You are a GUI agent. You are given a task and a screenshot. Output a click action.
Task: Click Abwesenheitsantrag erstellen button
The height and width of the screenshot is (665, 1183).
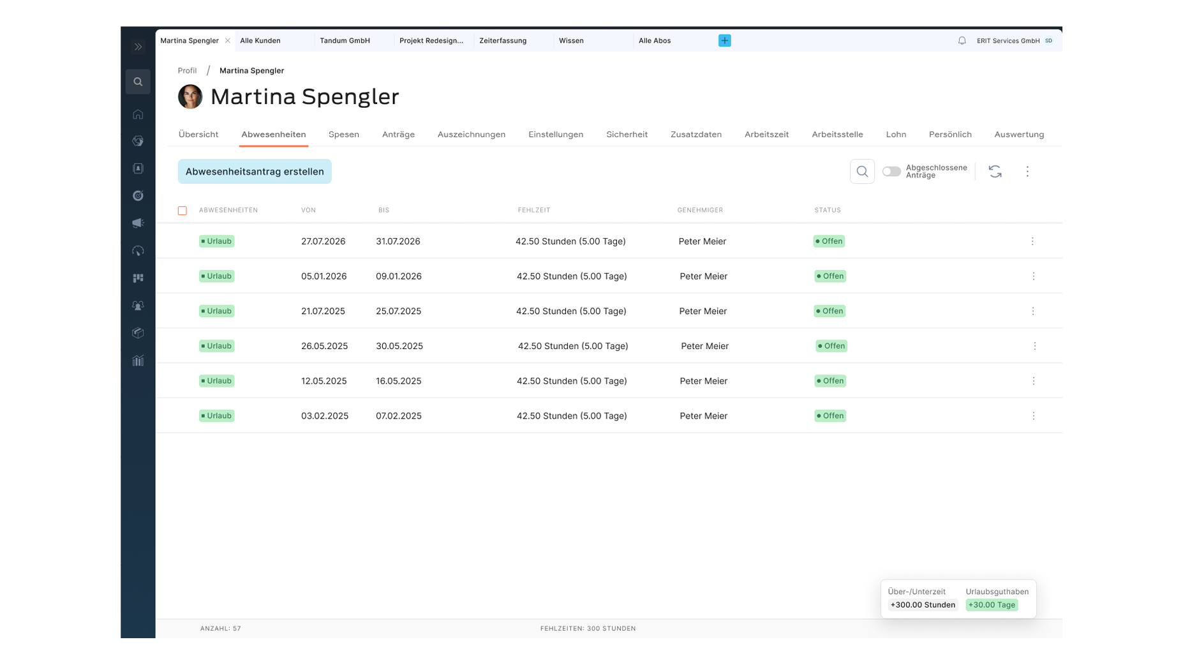(255, 171)
